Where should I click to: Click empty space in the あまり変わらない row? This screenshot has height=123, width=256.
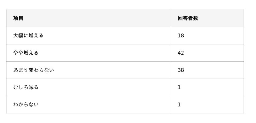[113, 70]
